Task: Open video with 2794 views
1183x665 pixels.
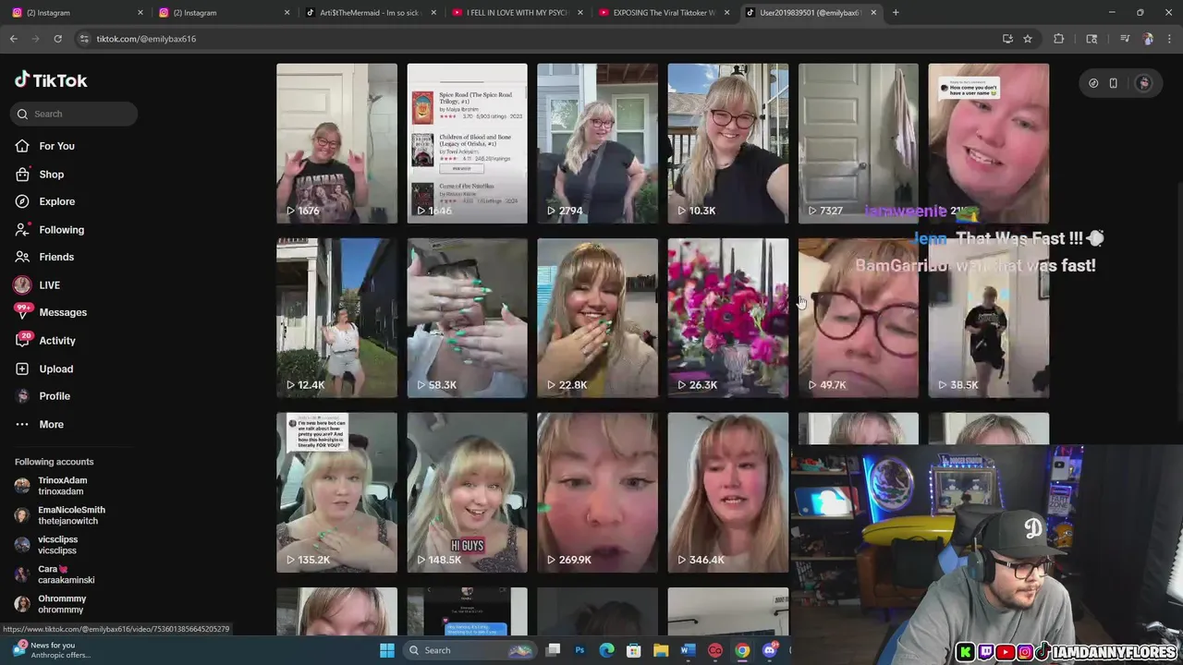Action: click(x=597, y=143)
